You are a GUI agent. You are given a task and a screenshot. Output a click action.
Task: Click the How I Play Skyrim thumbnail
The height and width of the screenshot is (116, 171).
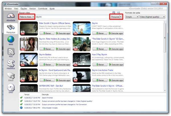82,60
